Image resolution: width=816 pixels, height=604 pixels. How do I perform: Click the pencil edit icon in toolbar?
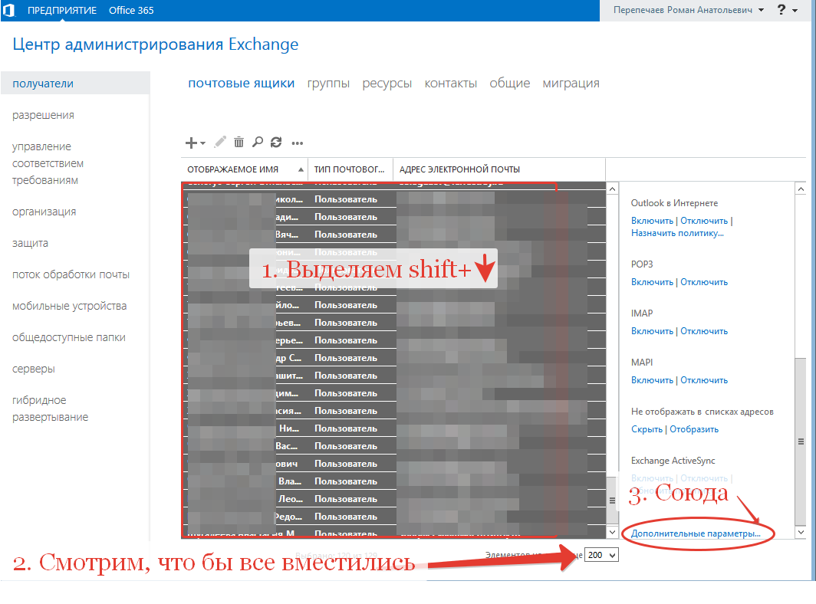coord(220,142)
